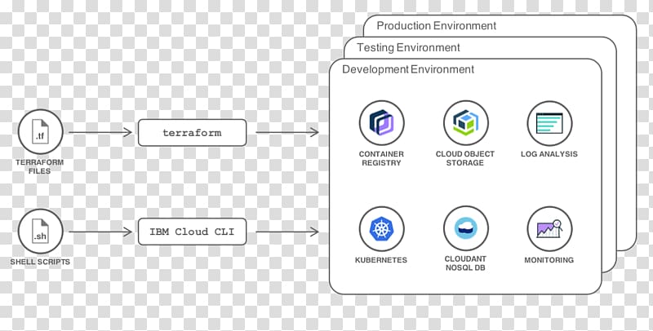Click the .sh shell script icon
This screenshot has width=653, height=331.
coord(40,232)
